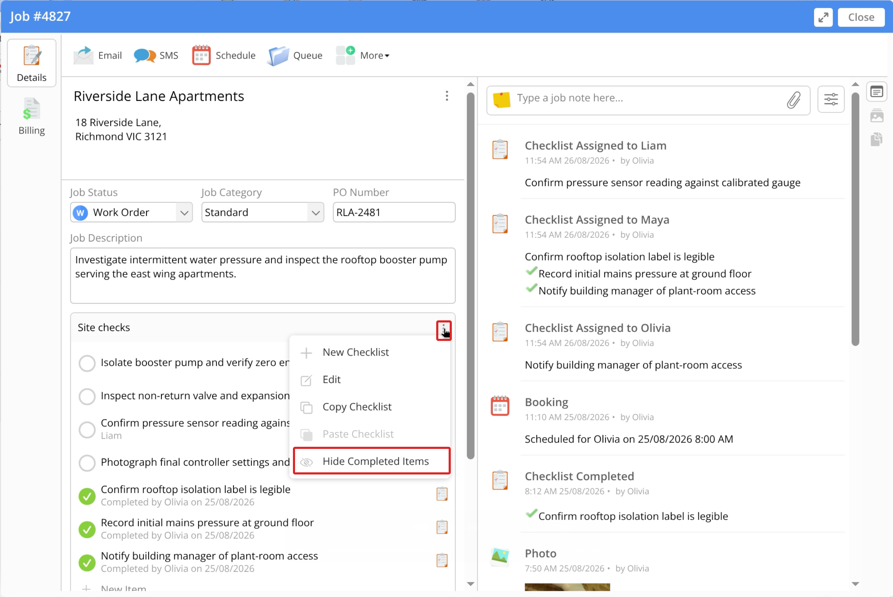Image resolution: width=893 pixels, height=597 pixels.
Task: Untick Record initial mains pressure item
Action: point(87,529)
